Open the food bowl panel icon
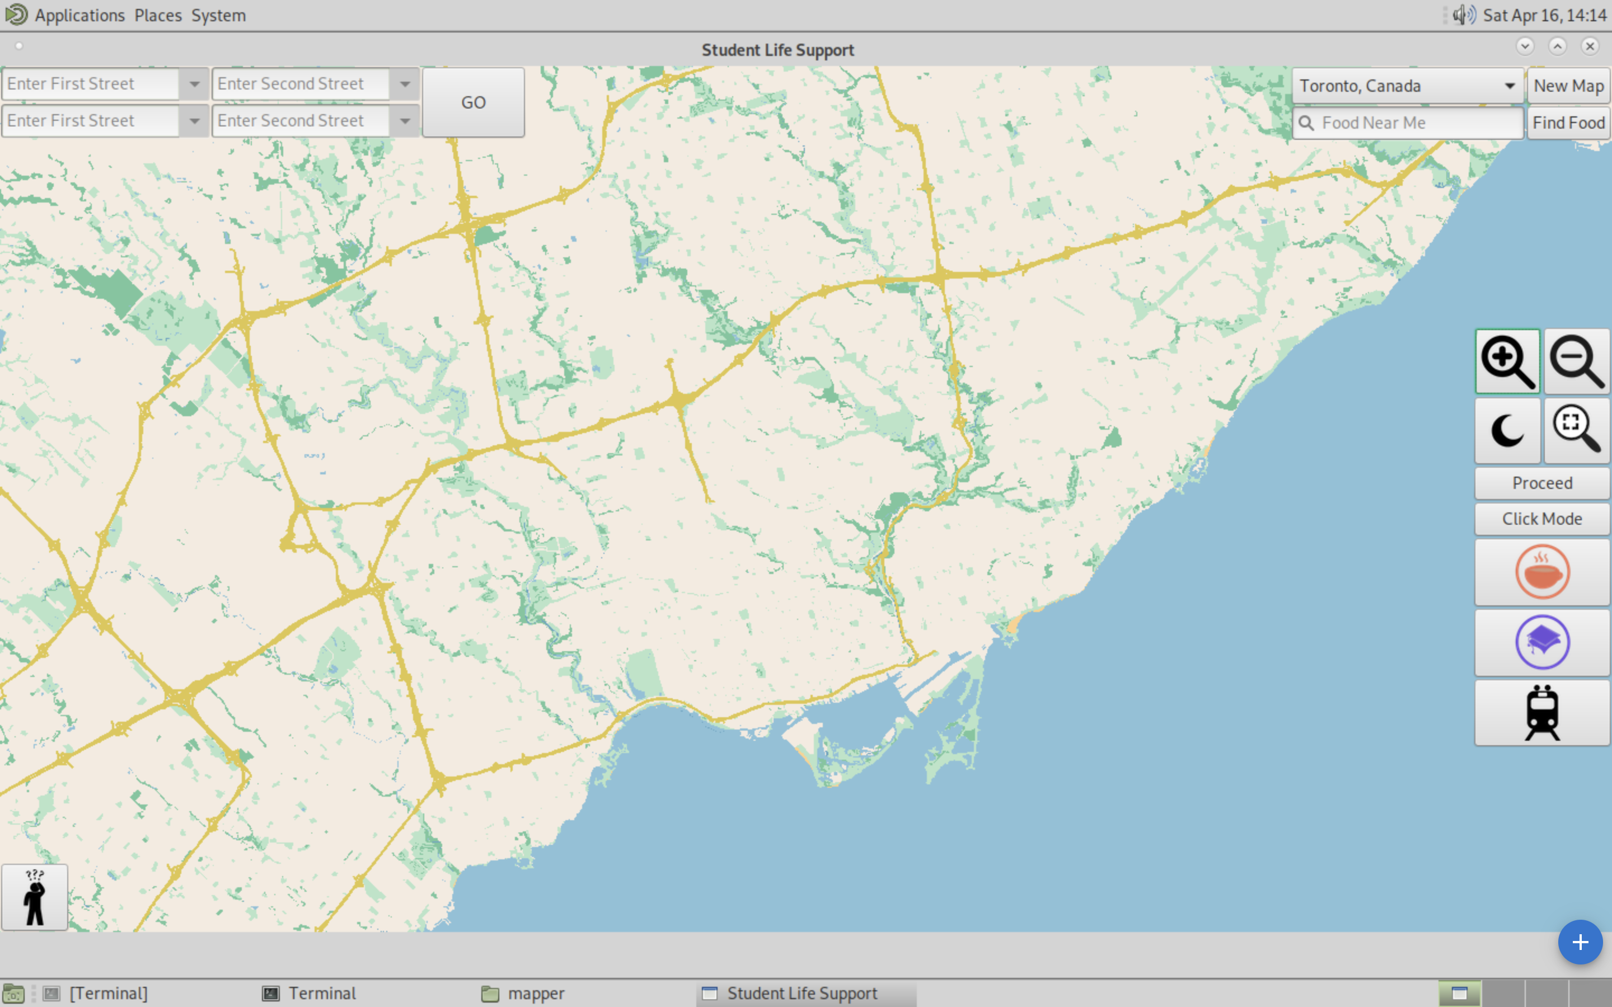The image size is (1612, 1007). 1542,572
